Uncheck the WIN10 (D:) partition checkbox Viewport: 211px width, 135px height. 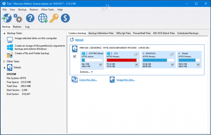click(172, 65)
